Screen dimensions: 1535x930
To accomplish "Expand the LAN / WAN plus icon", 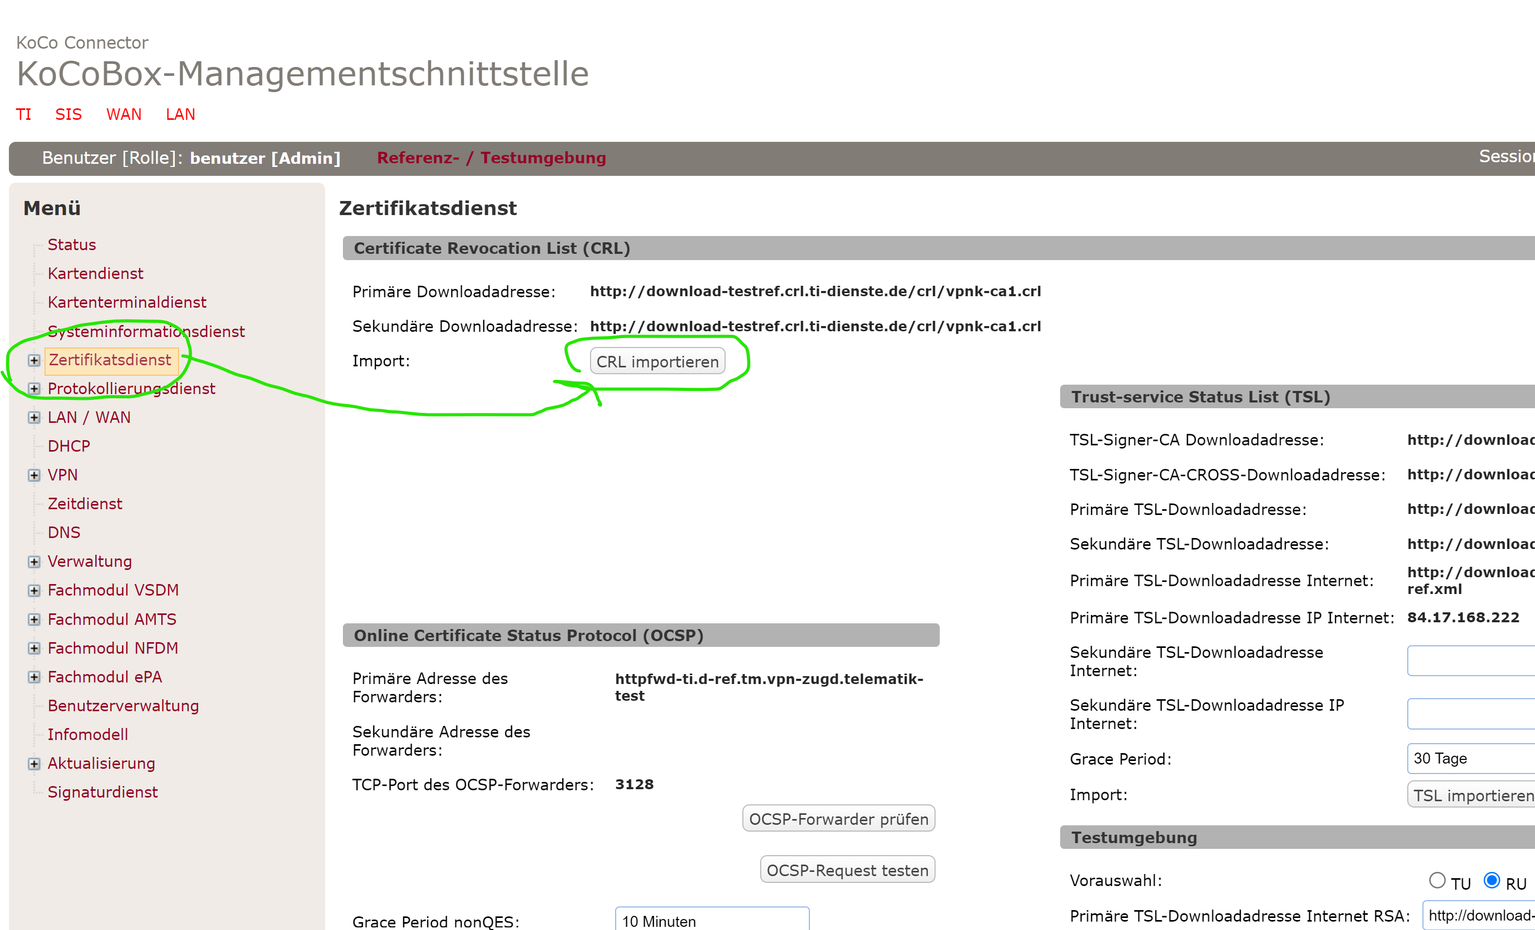I will click(x=34, y=418).
